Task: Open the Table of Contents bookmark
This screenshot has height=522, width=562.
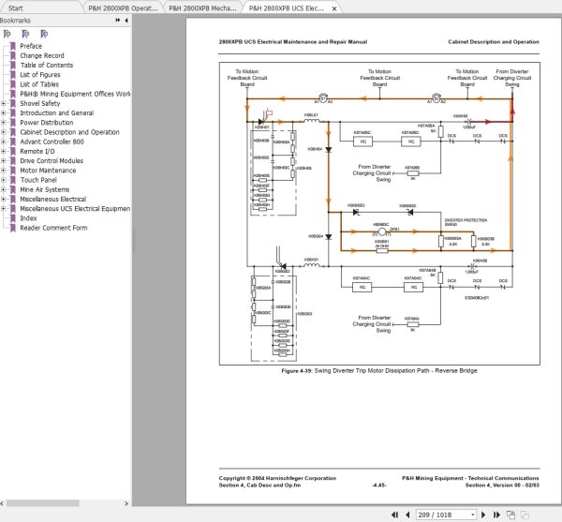Action: pos(46,65)
